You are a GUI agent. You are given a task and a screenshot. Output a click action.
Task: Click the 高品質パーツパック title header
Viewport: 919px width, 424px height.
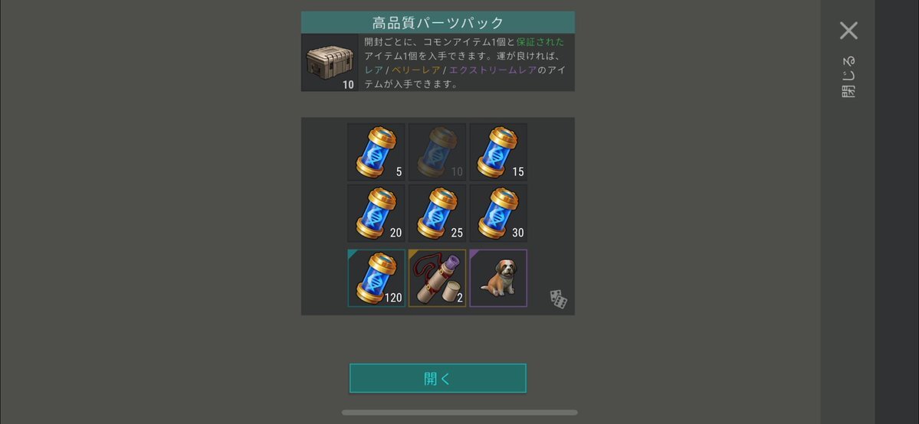coord(438,22)
